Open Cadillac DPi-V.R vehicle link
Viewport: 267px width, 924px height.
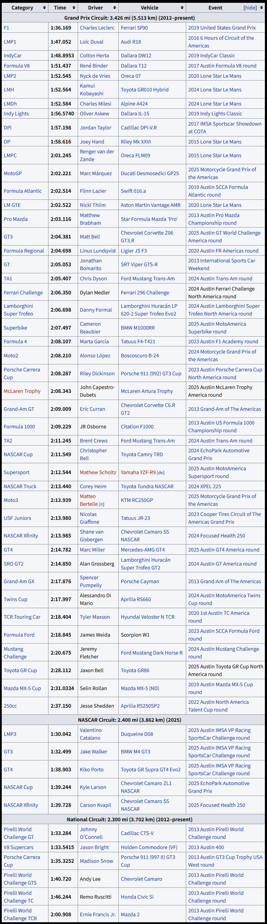click(139, 128)
